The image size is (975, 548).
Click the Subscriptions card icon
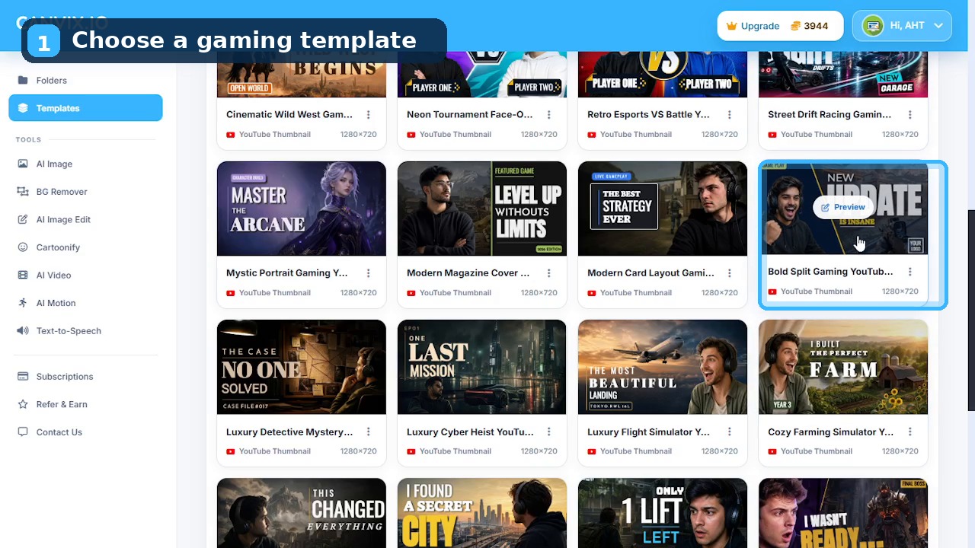pyautogui.click(x=23, y=376)
